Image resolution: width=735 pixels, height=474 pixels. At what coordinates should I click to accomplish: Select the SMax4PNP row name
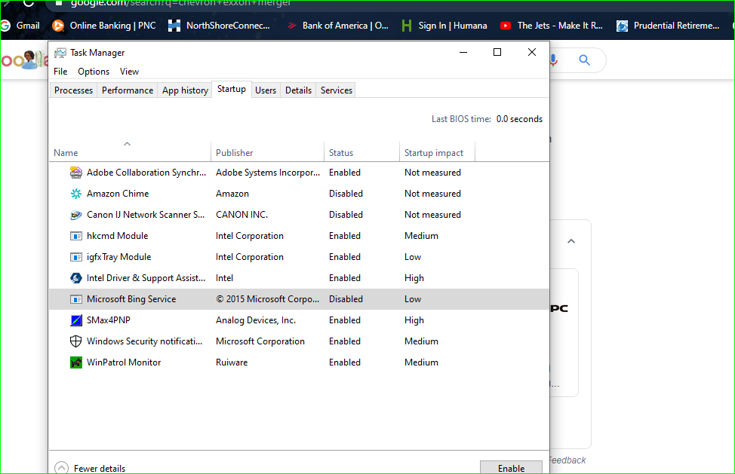pos(108,320)
